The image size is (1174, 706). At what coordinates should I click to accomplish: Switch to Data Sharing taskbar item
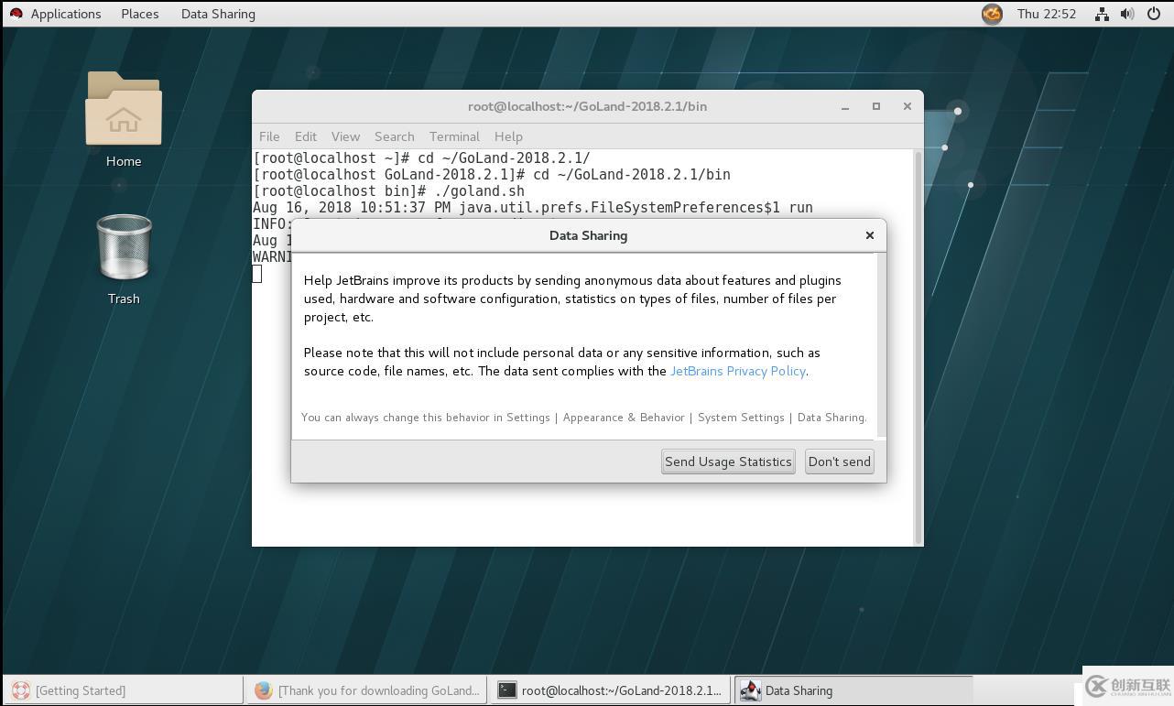pyautogui.click(x=853, y=690)
